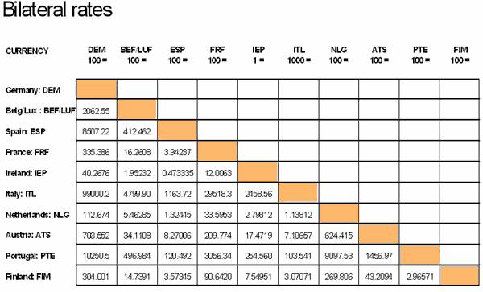Select the FIM column header

pos(460,55)
